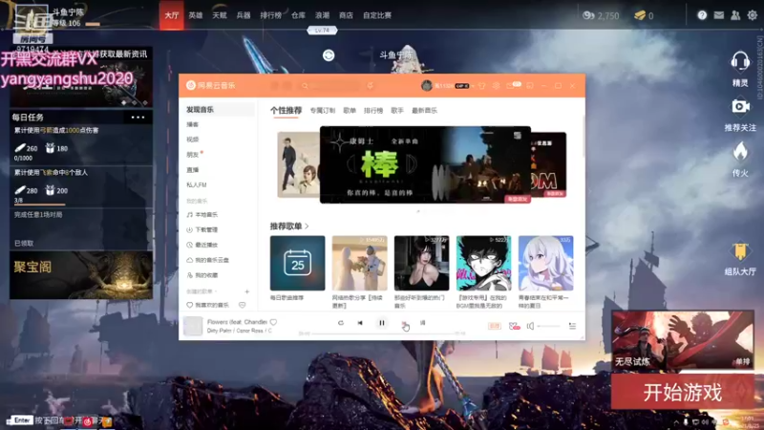Toggle the loop play mode icon

click(x=341, y=323)
